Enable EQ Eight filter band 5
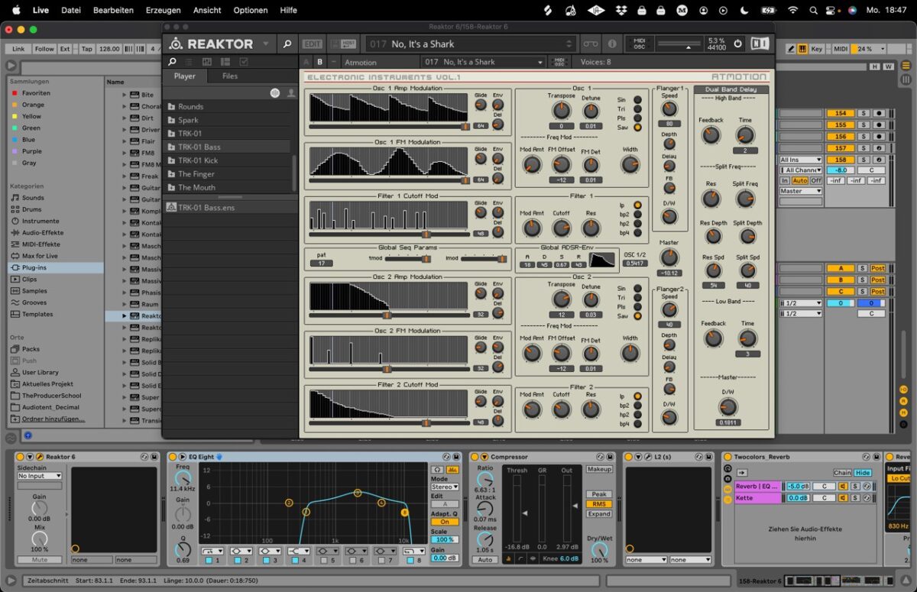 point(325,561)
